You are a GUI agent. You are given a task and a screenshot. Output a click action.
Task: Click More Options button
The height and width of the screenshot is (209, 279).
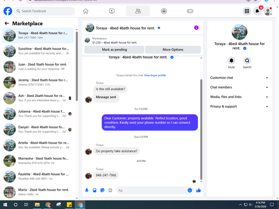coord(173,50)
